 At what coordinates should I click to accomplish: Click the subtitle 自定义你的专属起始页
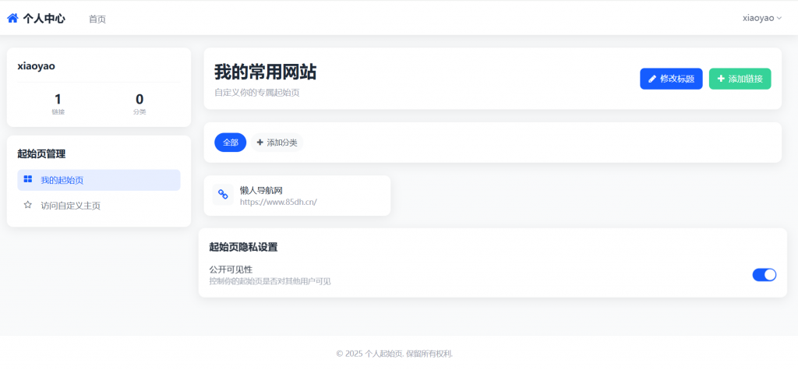(257, 93)
